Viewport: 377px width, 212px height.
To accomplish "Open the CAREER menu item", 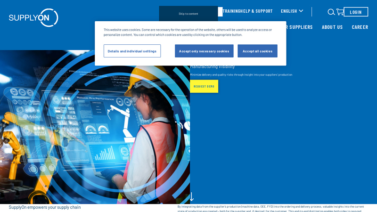I will click(x=360, y=27).
